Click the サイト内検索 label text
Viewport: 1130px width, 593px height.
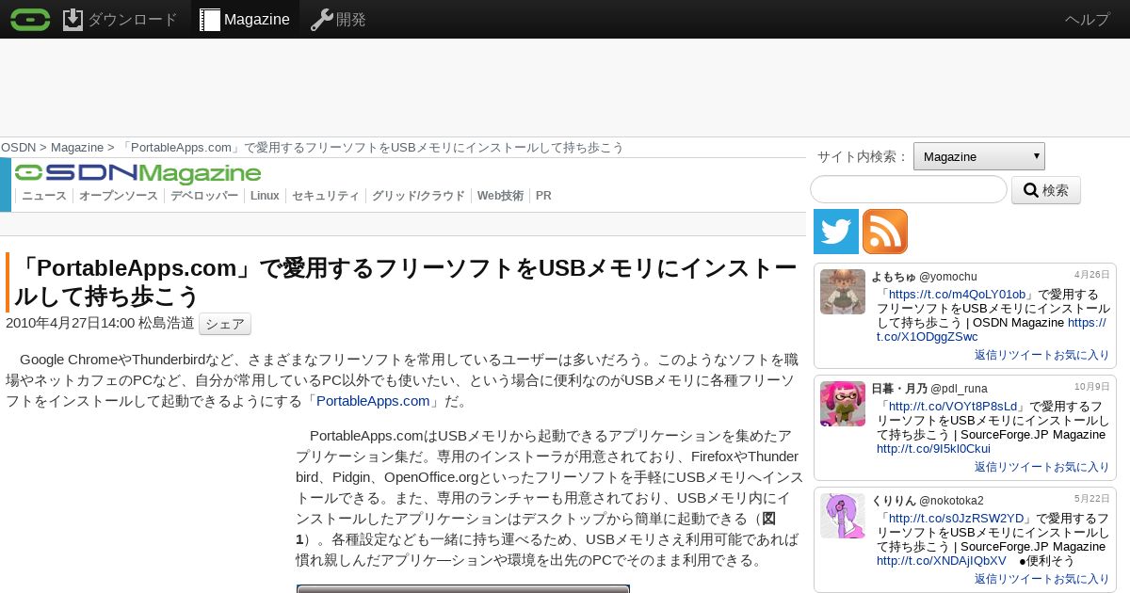(863, 157)
